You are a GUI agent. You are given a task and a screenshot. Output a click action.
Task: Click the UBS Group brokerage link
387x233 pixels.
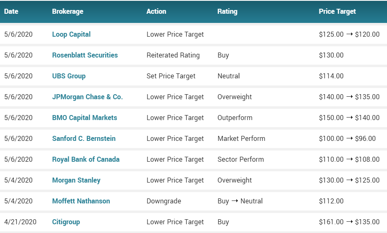69,76
